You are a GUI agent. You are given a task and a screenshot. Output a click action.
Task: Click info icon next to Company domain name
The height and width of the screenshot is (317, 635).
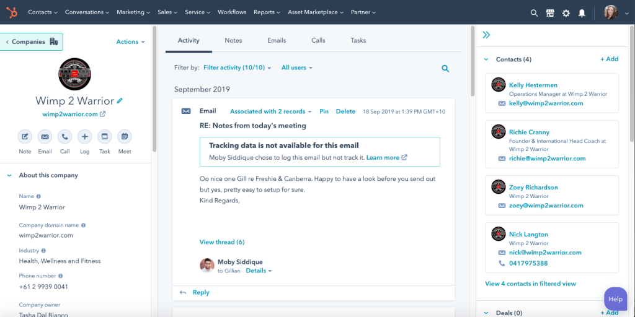click(x=83, y=225)
